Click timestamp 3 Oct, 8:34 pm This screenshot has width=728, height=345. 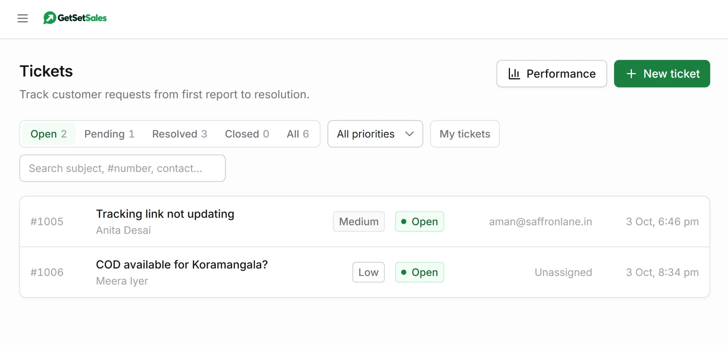click(x=662, y=272)
